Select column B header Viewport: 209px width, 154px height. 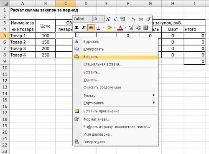point(46,3)
